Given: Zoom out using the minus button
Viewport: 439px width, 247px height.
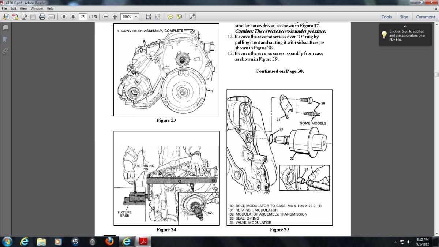Looking at the screenshot, I should [x=106, y=17].
